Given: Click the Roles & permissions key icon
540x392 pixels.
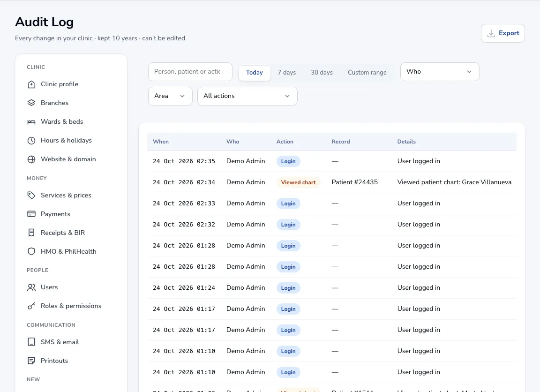Looking at the screenshot, I should (x=31, y=306).
